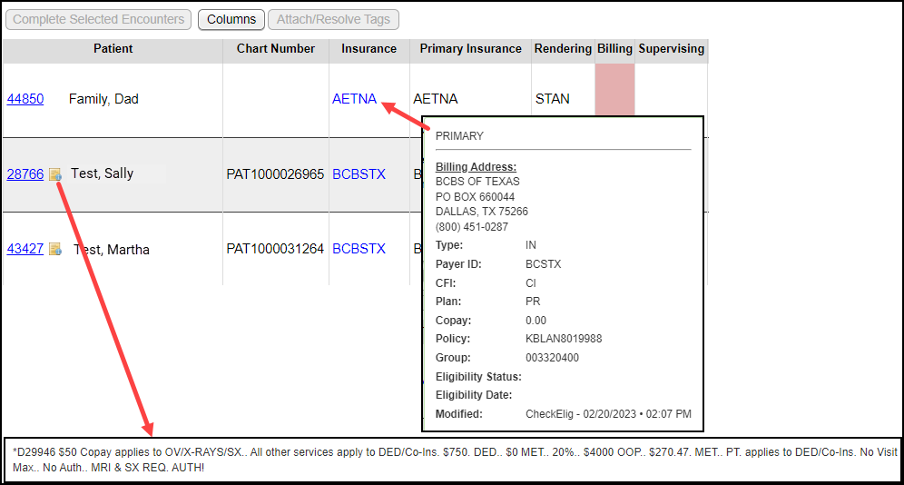This screenshot has width=904, height=485.
Task: Click the Primary Insurance column header
Action: point(468,49)
